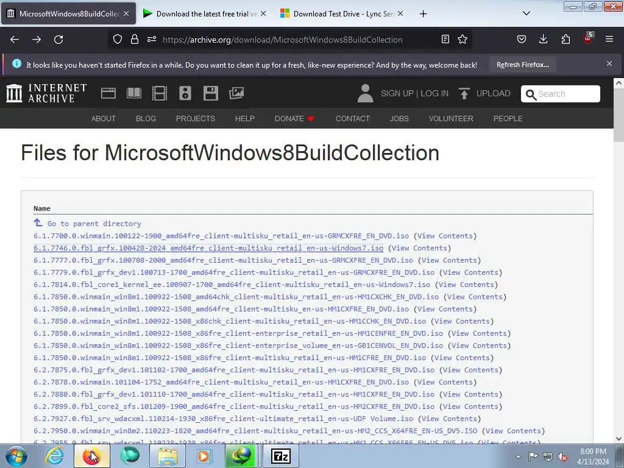This screenshot has height=468, width=624.
Task: Open the PROJECTS menu item
Action: (196, 119)
